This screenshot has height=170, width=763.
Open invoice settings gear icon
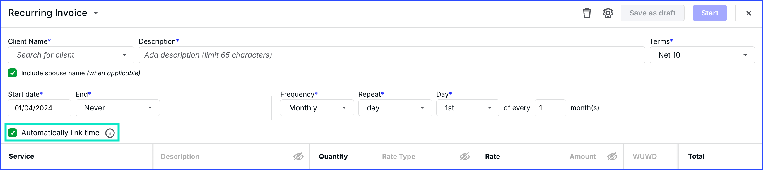click(608, 13)
